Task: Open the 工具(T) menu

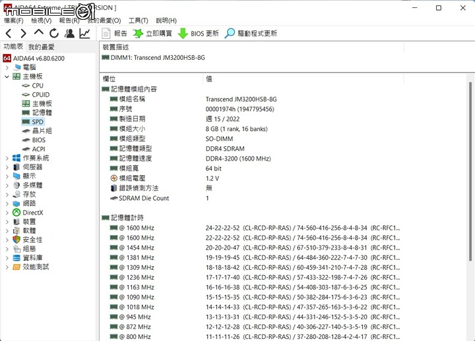Action: point(139,20)
